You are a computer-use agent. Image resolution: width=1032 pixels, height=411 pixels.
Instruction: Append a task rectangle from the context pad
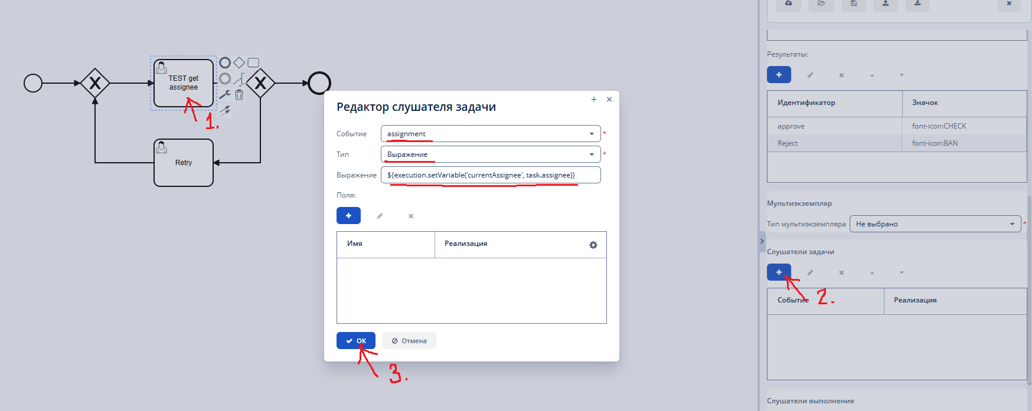point(253,63)
